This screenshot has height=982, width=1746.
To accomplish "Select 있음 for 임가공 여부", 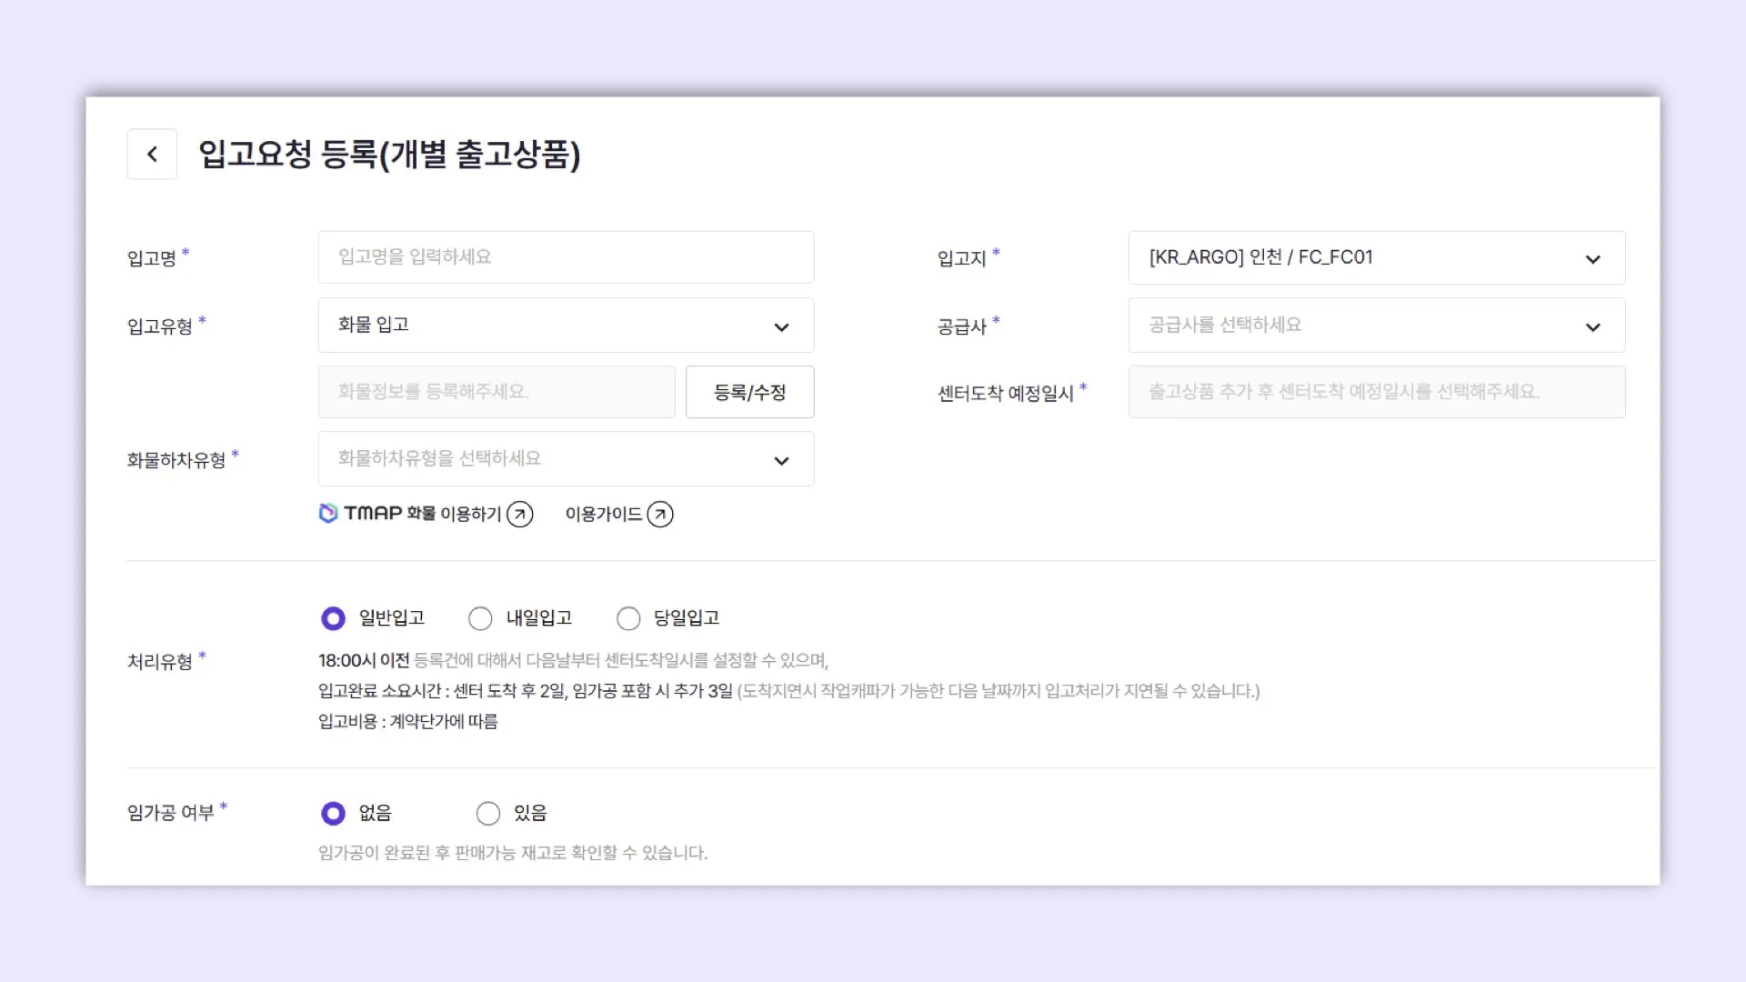I will coord(488,813).
